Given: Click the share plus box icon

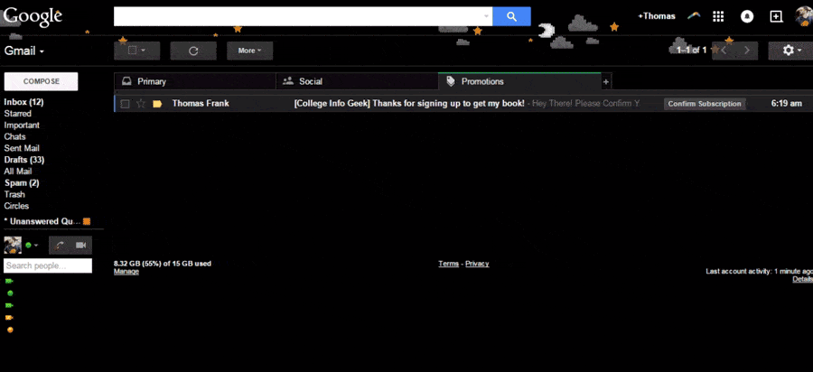Looking at the screenshot, I should coord(776,16).
